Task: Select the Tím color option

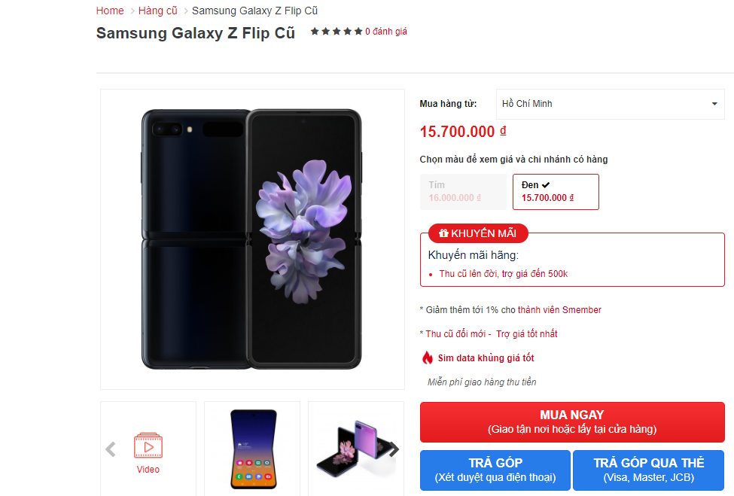Action: pos(464,192)
